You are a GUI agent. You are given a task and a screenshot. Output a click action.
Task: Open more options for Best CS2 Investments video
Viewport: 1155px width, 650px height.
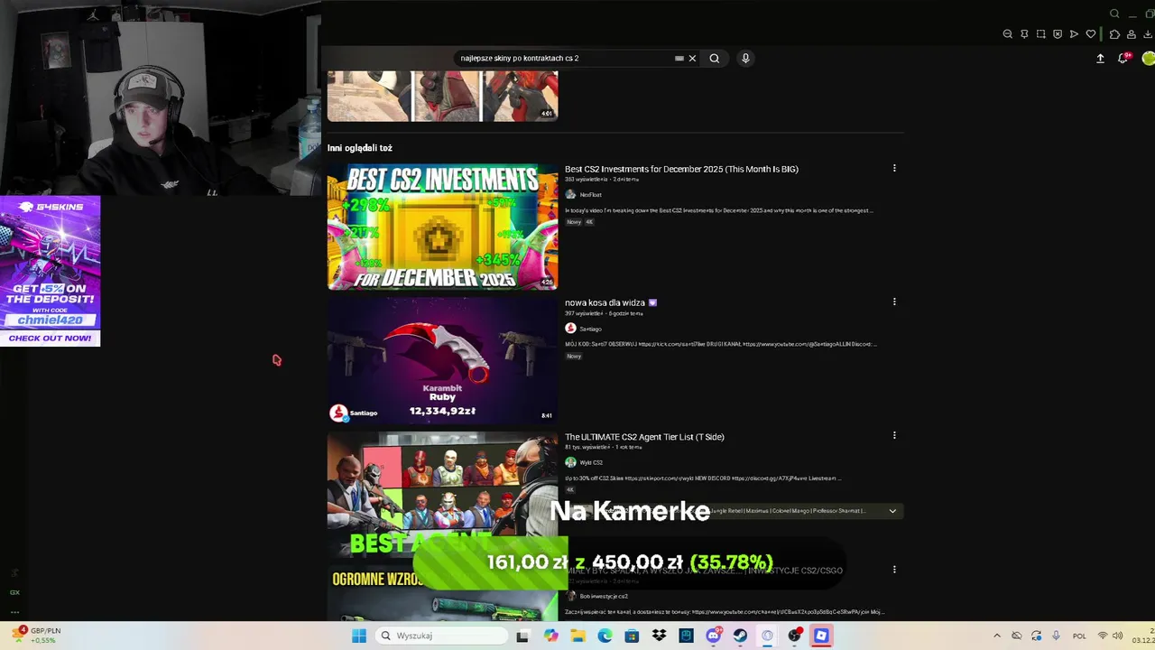click(x=894, y=168)
